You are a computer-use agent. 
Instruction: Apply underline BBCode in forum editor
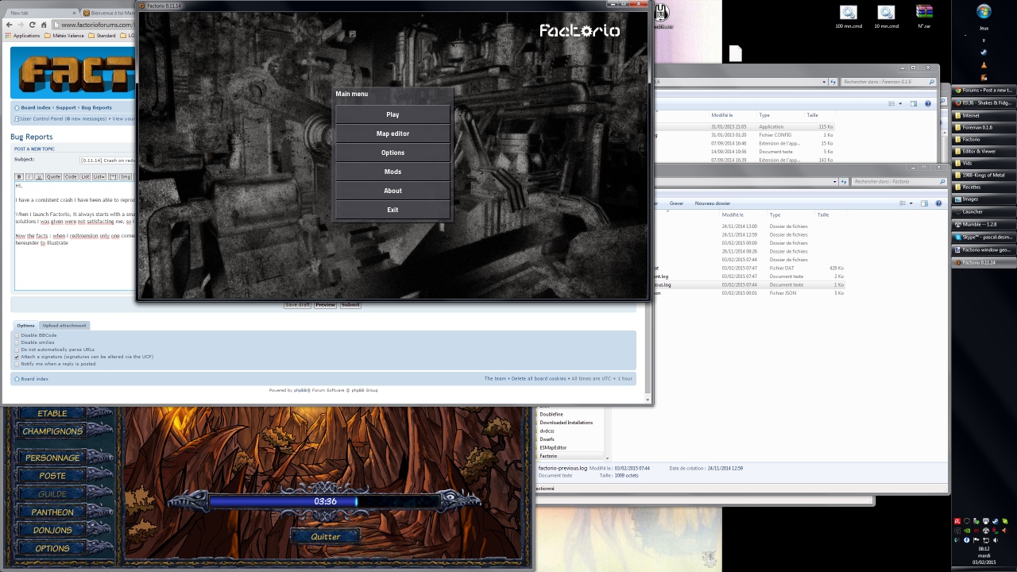(x=39, y=177)
